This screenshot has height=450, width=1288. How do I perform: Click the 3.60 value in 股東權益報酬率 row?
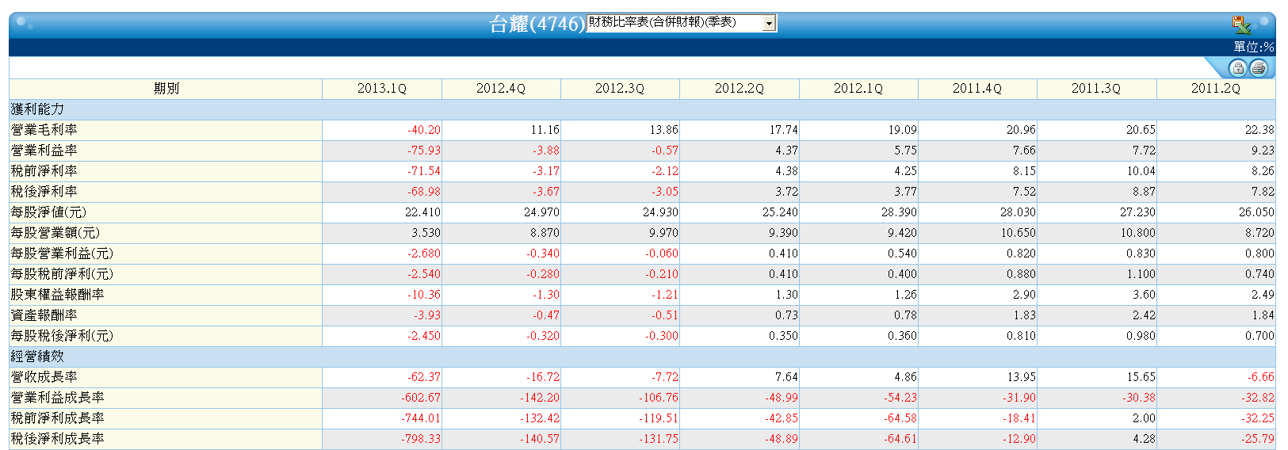point(1144,295)
